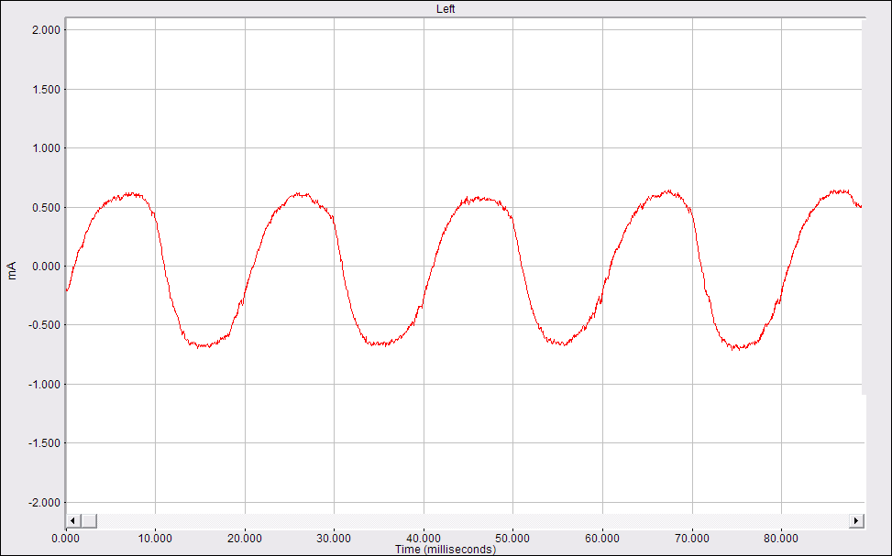This screenshot has width=892, height=556.
Task: Click the 10.000 time axis value
Action: point(155,539)
